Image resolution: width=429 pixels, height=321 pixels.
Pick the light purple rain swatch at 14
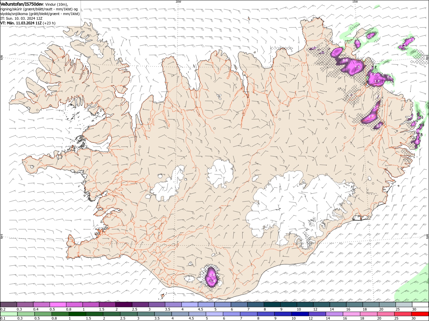334,314
